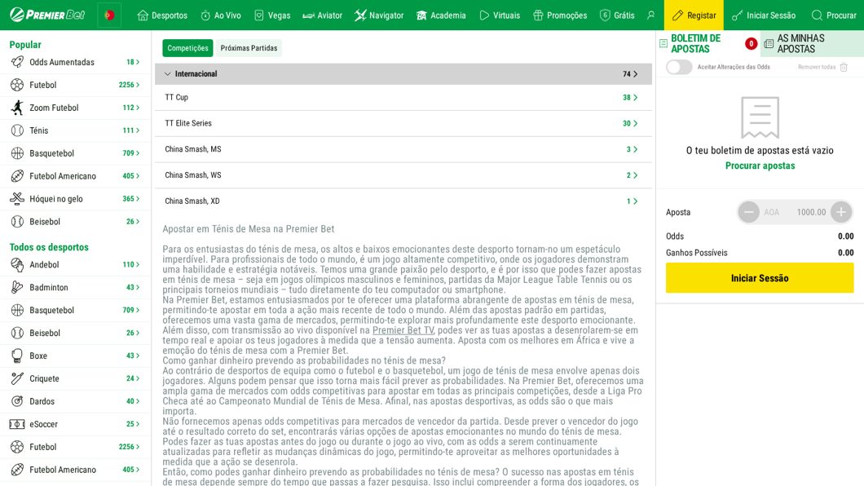Viewport: 864px width, 486px height.
Task: Click the yellow Registar button
Action: coord(694,15)
